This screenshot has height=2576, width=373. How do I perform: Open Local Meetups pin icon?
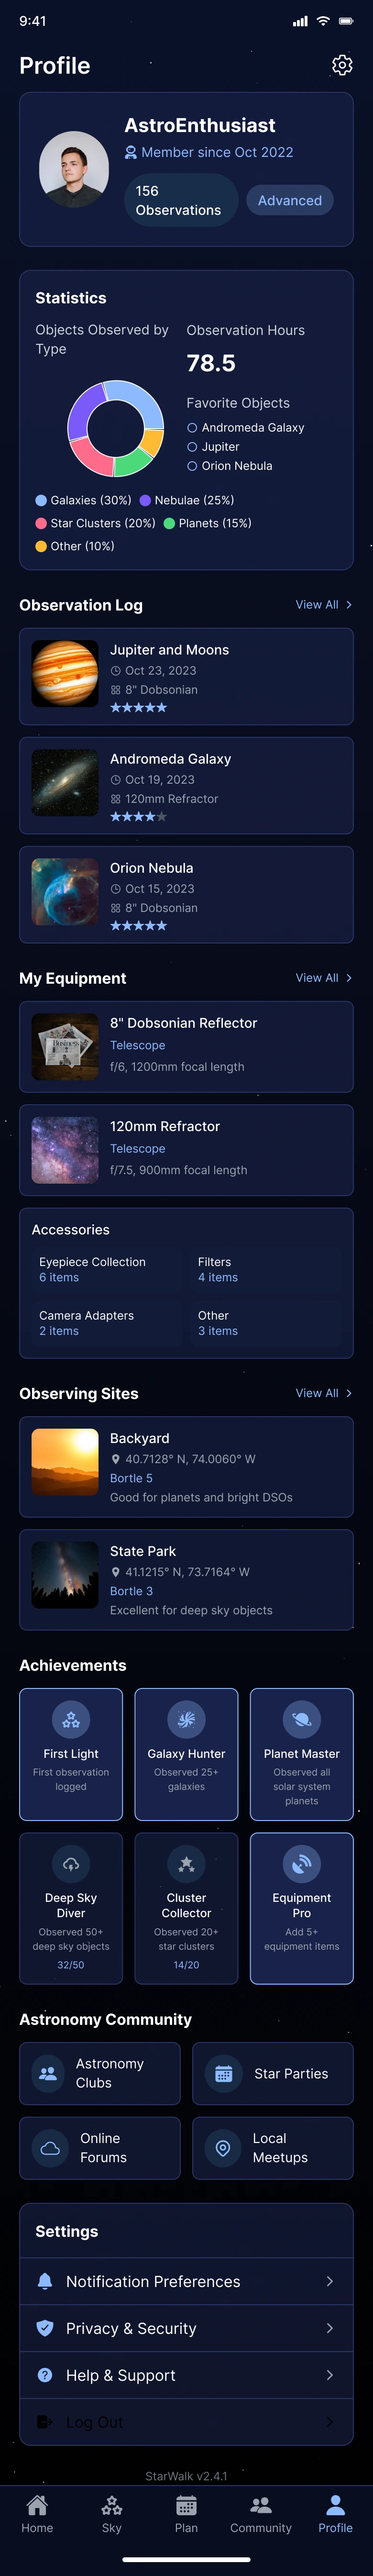224,2148
